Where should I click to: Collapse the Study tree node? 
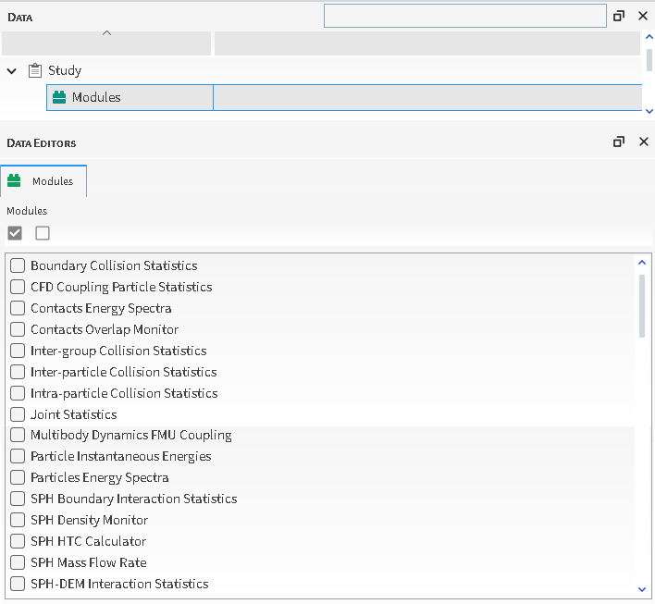pyautogui.click(x=12, y=70)
